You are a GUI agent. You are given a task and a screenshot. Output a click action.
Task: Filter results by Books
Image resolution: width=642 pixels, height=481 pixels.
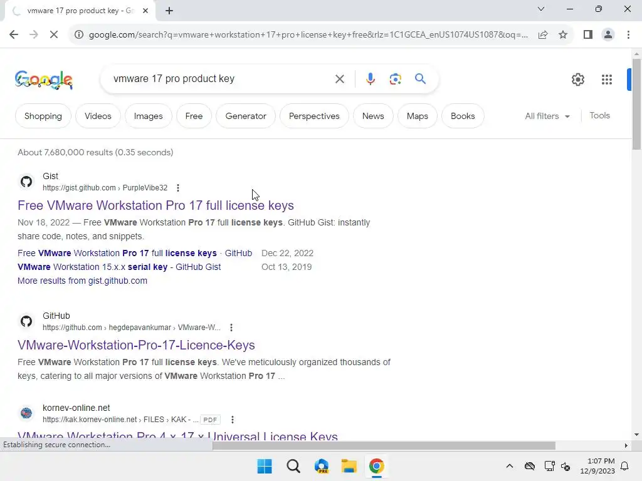tap(463, 116)
